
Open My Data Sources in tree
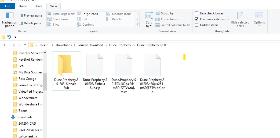click(28, 72)
